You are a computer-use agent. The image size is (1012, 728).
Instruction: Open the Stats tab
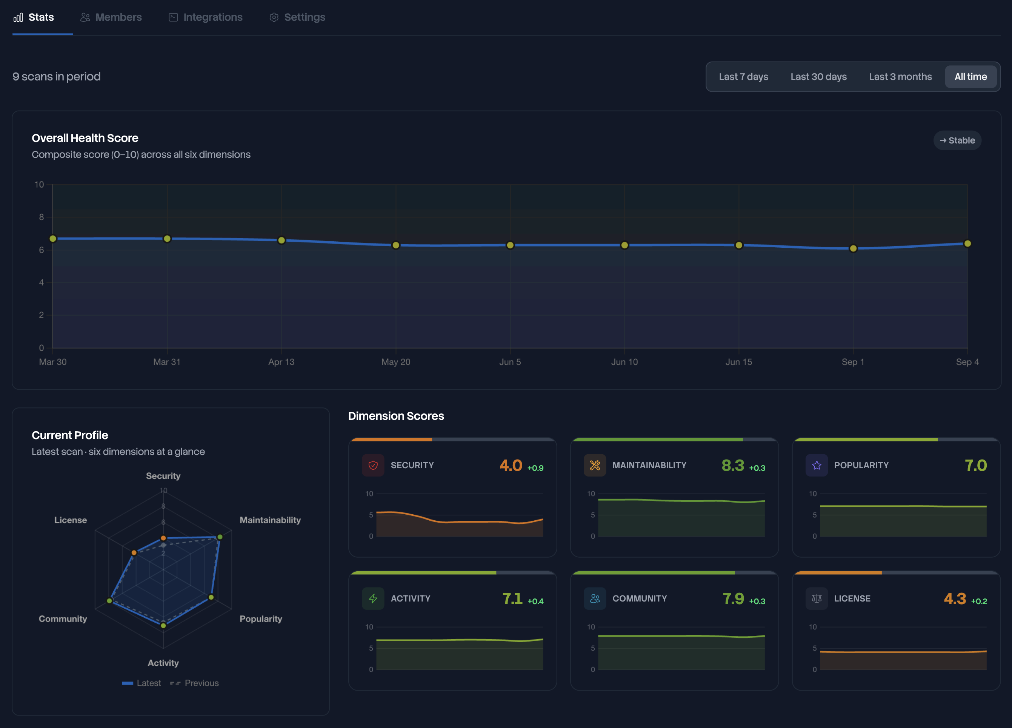click(42, 17)
